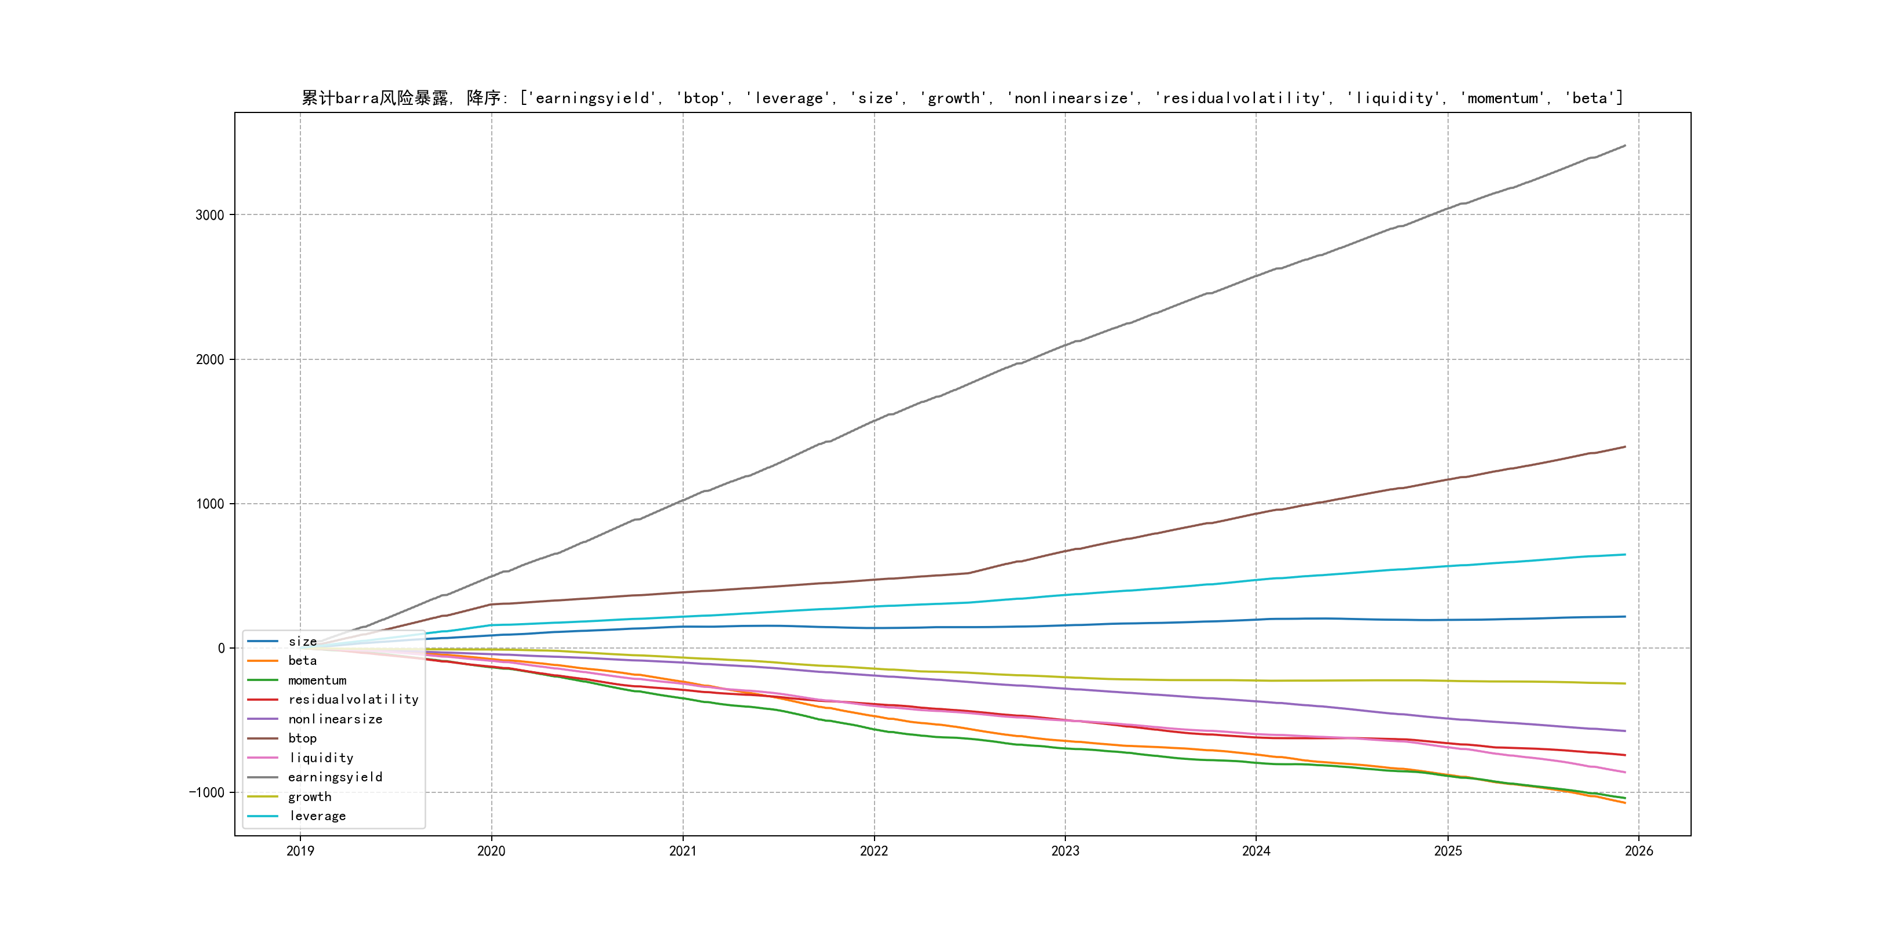This screenshot has width=1879, height=939.
Task: Click the beta legend color line
Action: click(x=263, y=661)
